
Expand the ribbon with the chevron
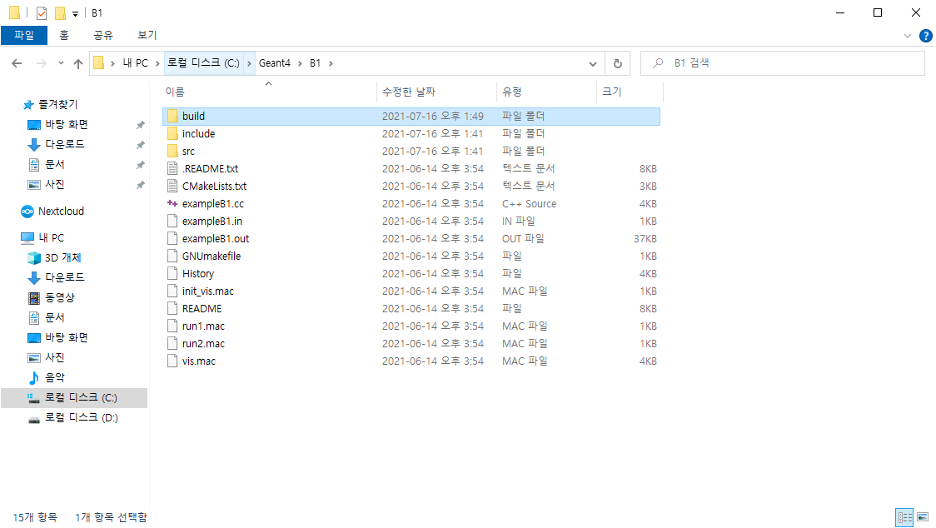tap(908, 36)
